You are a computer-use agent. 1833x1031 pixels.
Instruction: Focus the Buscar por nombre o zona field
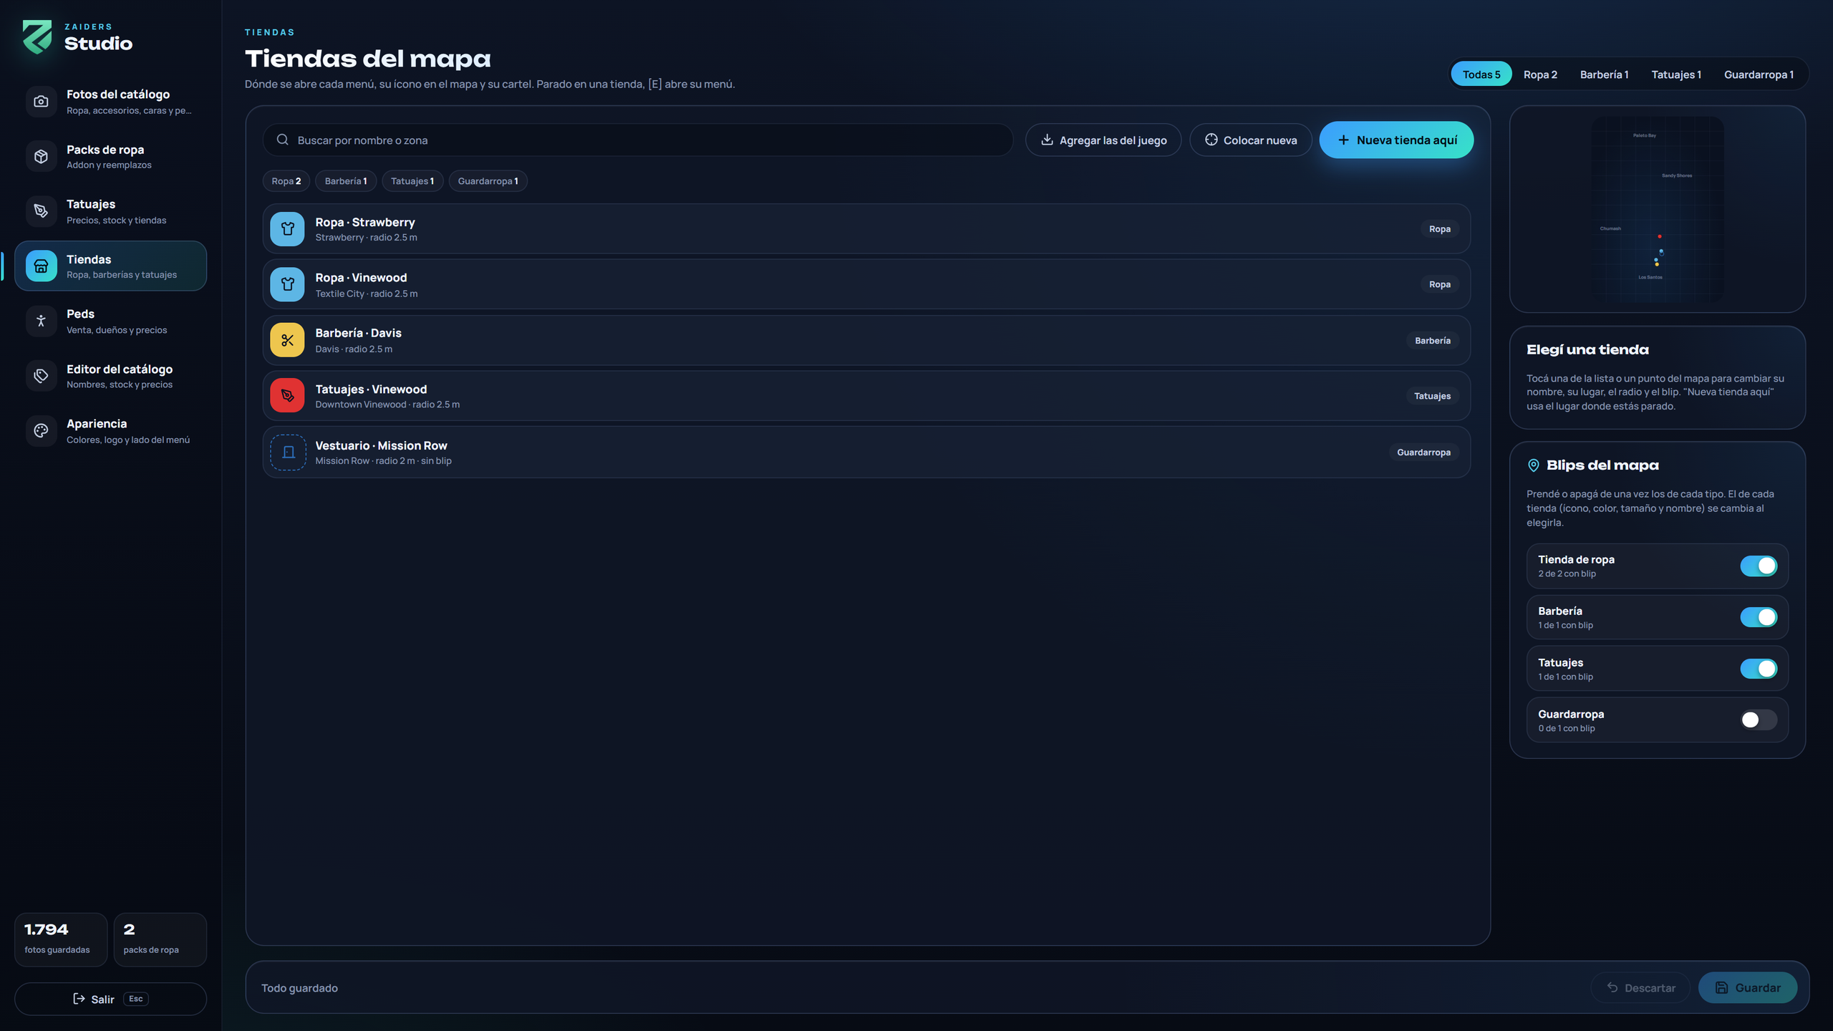tap(638, 140)
